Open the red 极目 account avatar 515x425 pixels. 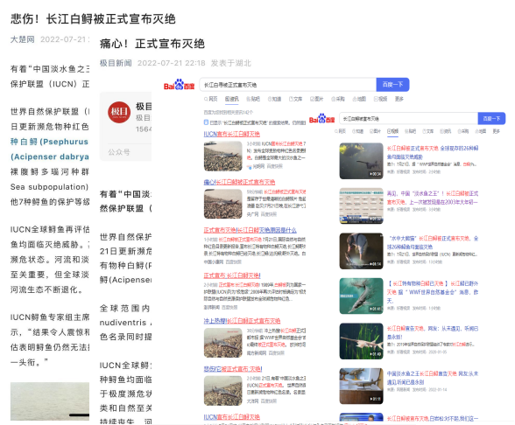[119, 112]
